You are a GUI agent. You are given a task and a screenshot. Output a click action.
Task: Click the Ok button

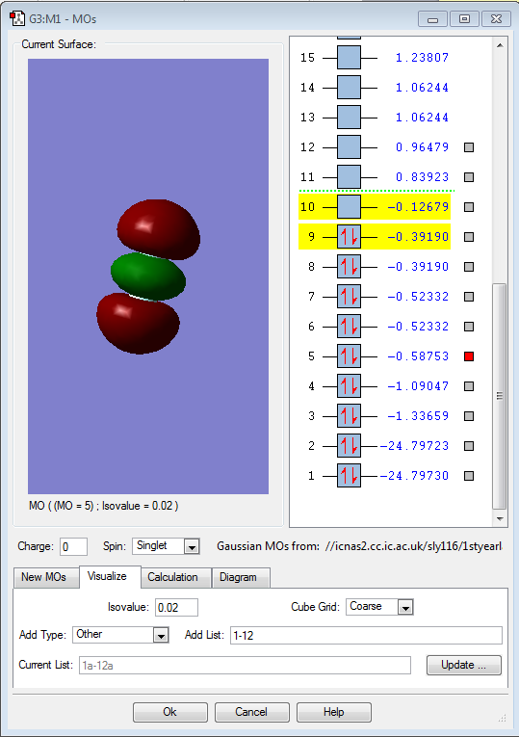(170, 712)
